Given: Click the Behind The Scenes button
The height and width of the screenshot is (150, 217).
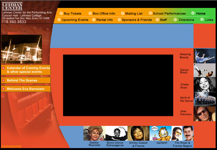Looking at the screenshot, I should coord(26,80).
